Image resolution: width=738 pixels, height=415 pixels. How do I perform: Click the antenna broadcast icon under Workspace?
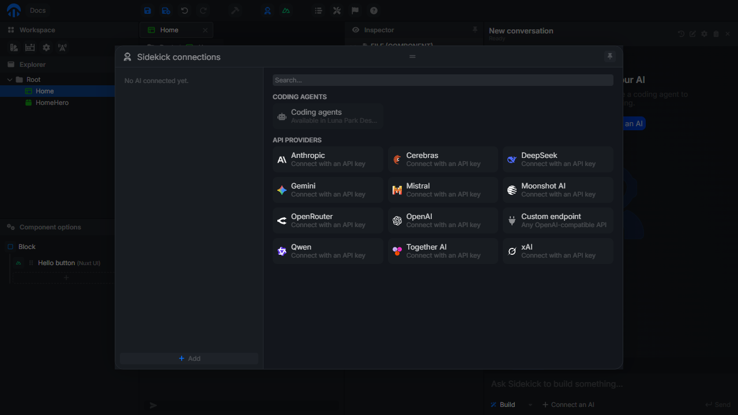62,48
